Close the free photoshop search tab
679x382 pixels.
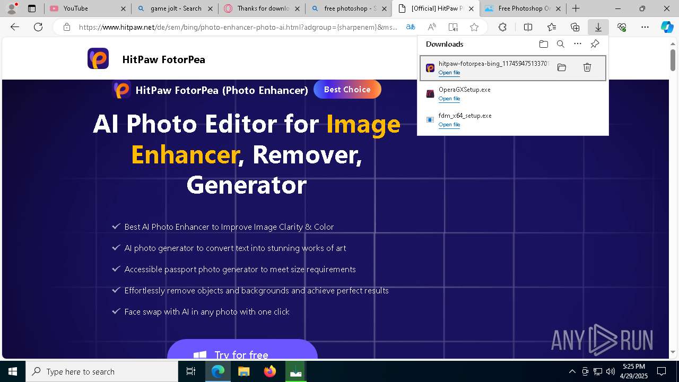385,8
